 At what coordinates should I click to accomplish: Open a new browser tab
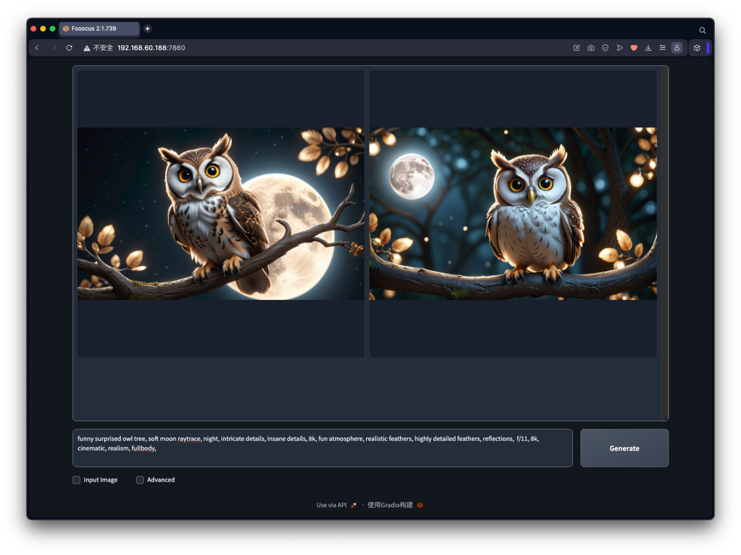pos(148,29)
